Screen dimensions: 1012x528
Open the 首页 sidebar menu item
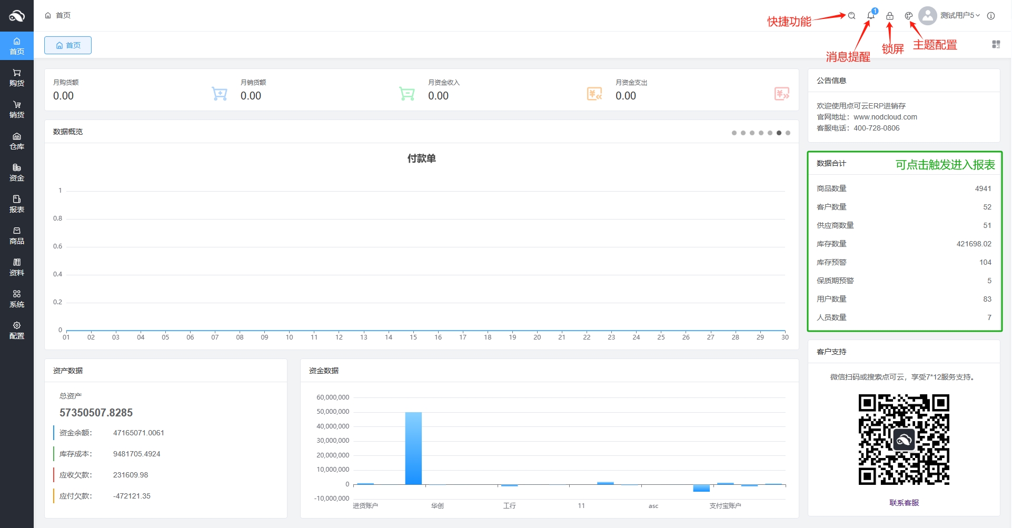click(17, 46)
